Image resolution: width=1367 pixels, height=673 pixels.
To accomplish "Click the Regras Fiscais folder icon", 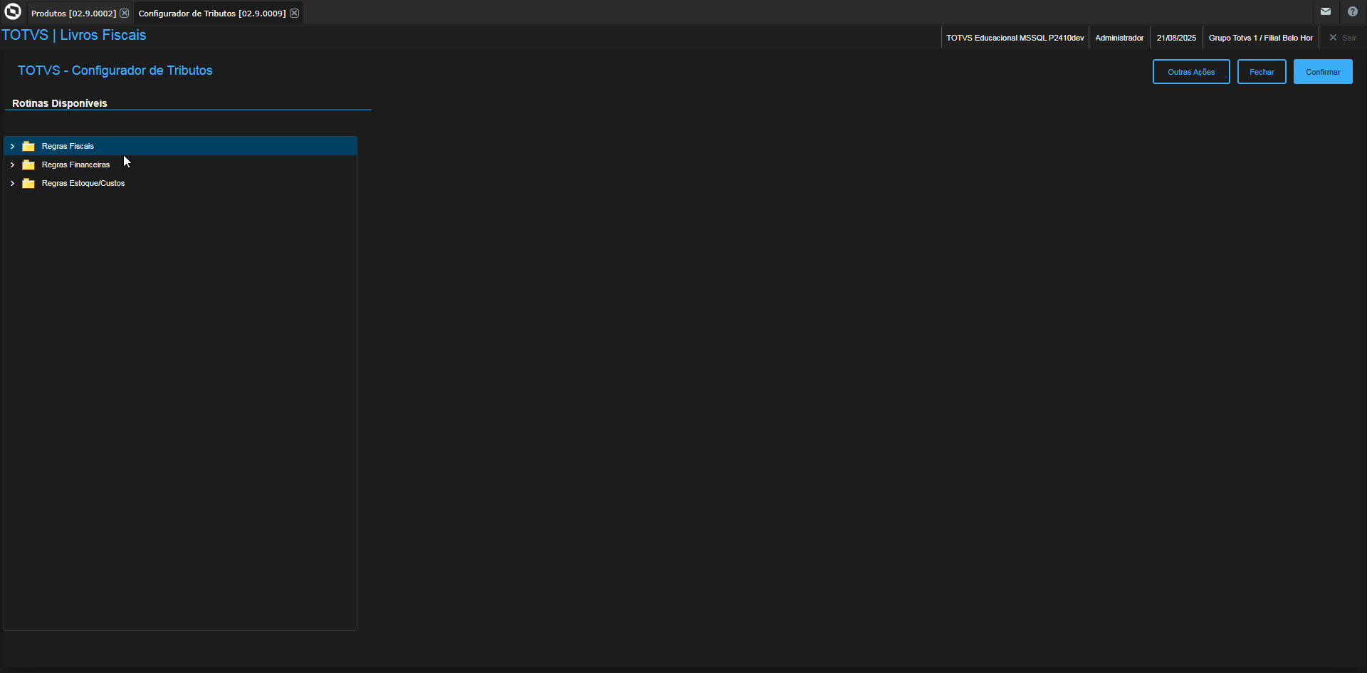I will 28,146.
